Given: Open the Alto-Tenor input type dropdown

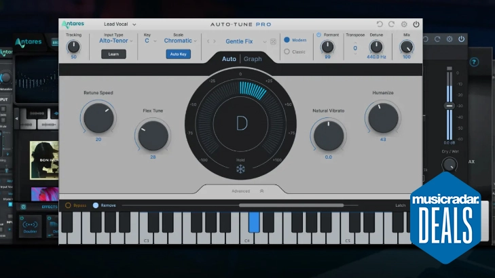Looking at the screenshot, I should 116,41.
